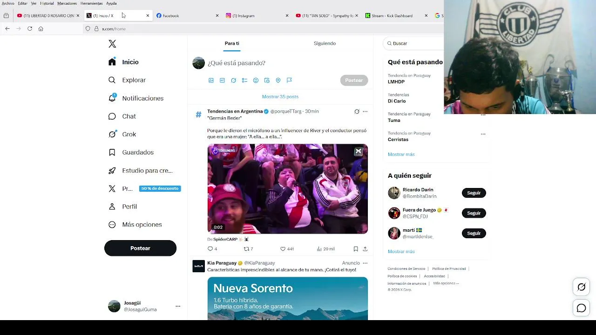Click greyed Postear button in composer

click(x=354, y=80)
